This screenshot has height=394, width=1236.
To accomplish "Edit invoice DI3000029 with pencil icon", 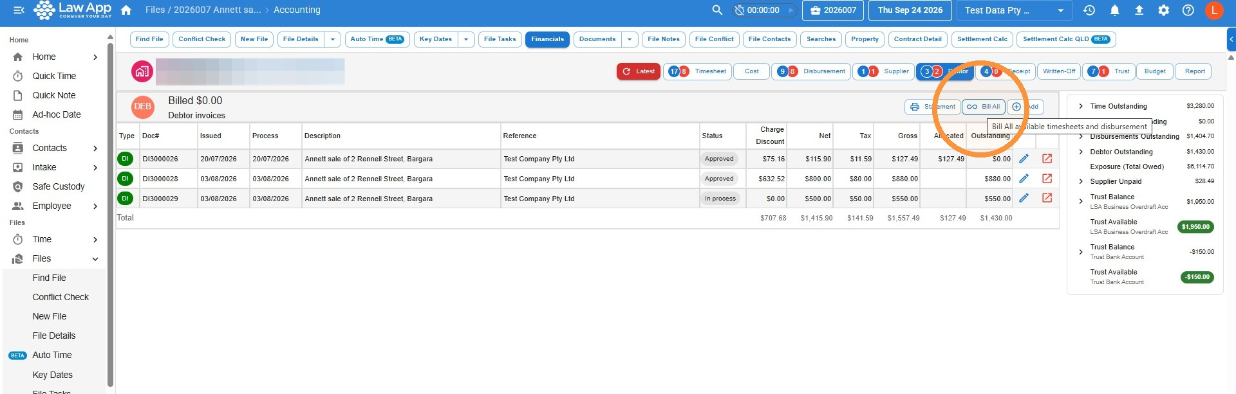I will click(1024, 198).
